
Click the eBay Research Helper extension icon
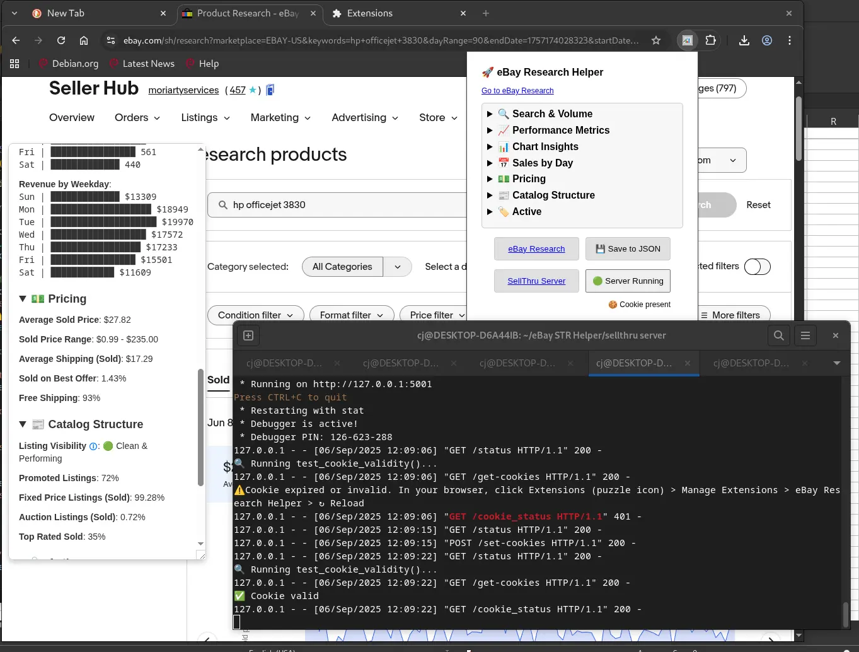point(687,40)
